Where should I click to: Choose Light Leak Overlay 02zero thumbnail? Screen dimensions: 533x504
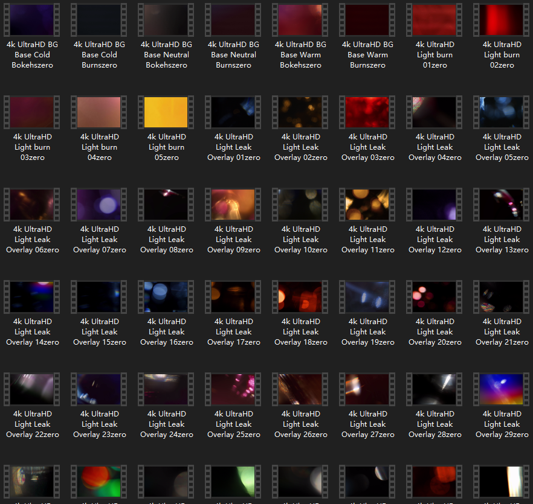[x=300, y=112]
